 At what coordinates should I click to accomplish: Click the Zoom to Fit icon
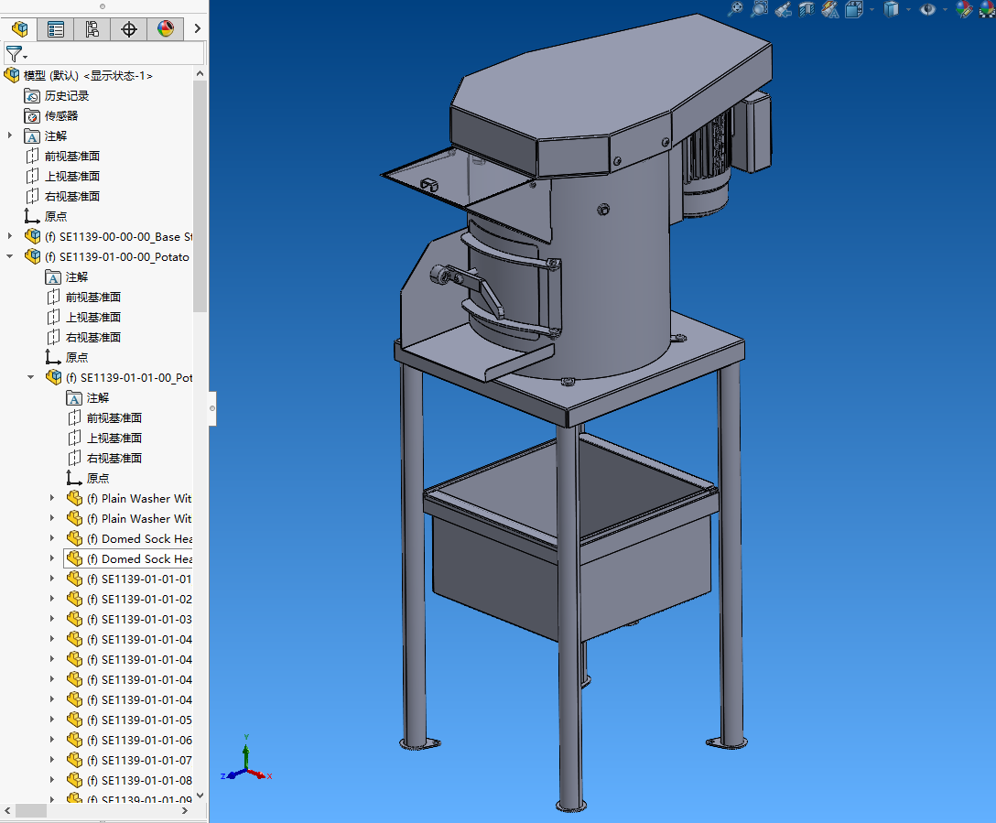coord(735,9)
